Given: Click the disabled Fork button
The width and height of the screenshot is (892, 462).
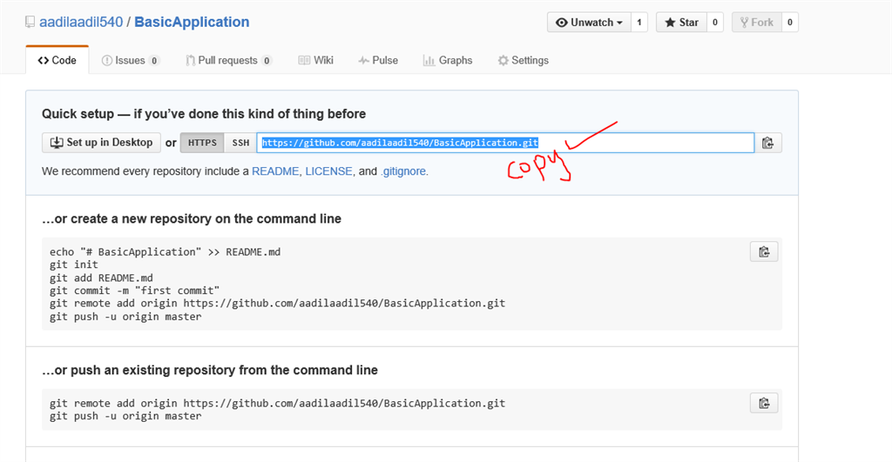Looking at the screenshot, I should click(757, 22).
